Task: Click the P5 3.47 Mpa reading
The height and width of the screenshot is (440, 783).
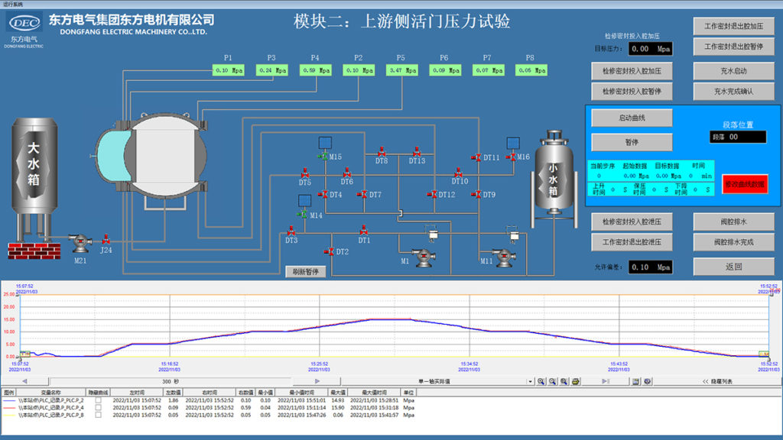Action: tap(402, 70)
